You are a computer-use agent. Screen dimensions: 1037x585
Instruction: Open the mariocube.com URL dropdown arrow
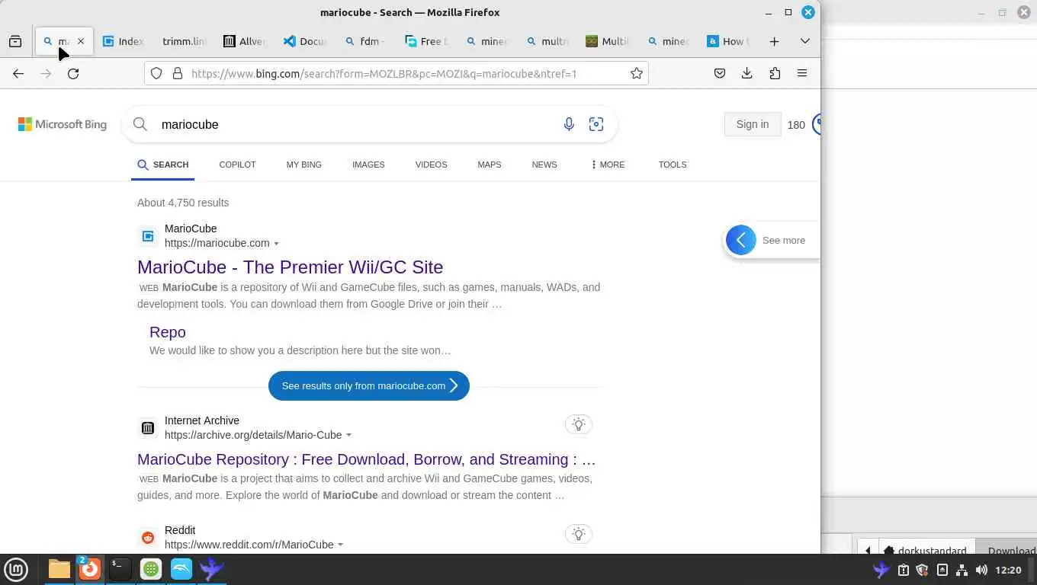(276, 244)
